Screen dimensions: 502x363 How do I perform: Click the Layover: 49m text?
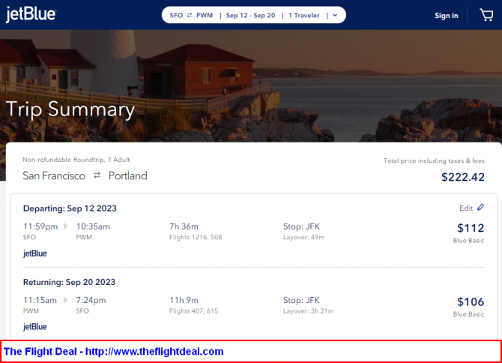pos(303,237)
